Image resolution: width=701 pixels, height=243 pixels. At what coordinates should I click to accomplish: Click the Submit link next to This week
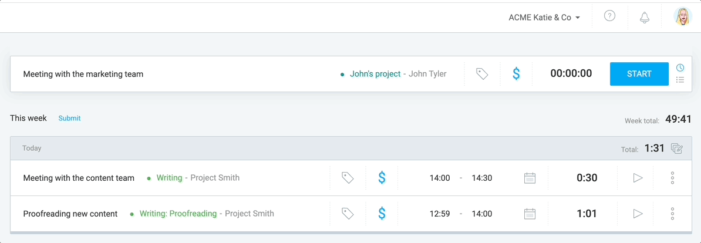click(x=69, y=119)
